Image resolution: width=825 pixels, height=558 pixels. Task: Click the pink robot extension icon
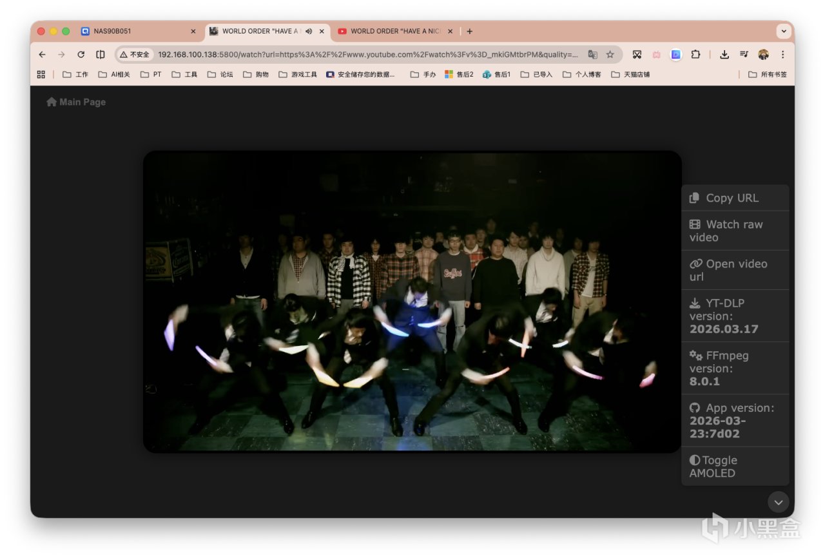[x=656, y=55]
